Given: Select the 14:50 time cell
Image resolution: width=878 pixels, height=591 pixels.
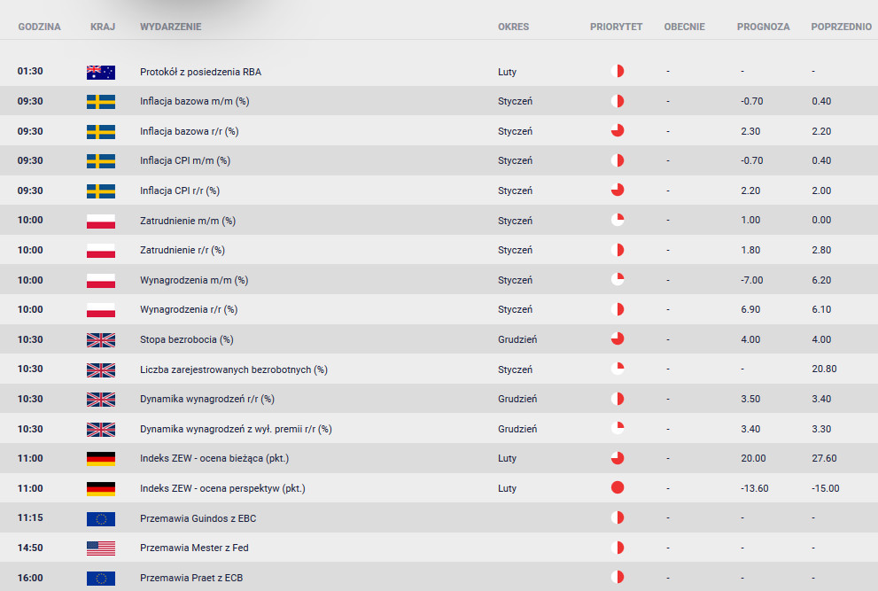Looking at the screenshot, I should point(30,548).
